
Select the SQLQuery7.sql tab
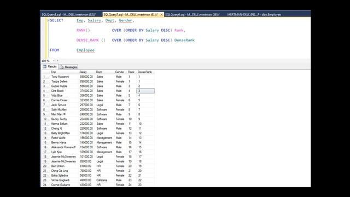click(131, 15)
